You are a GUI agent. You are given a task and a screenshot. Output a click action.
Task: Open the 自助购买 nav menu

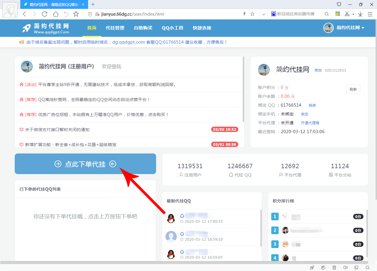point(143,28)
